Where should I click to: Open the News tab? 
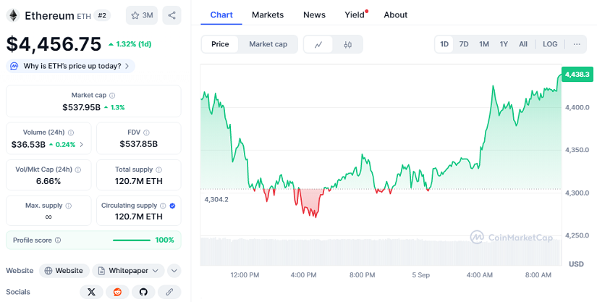315,15
